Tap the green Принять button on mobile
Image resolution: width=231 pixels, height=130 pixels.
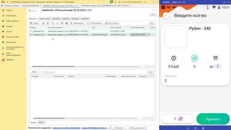coord(213,119)
